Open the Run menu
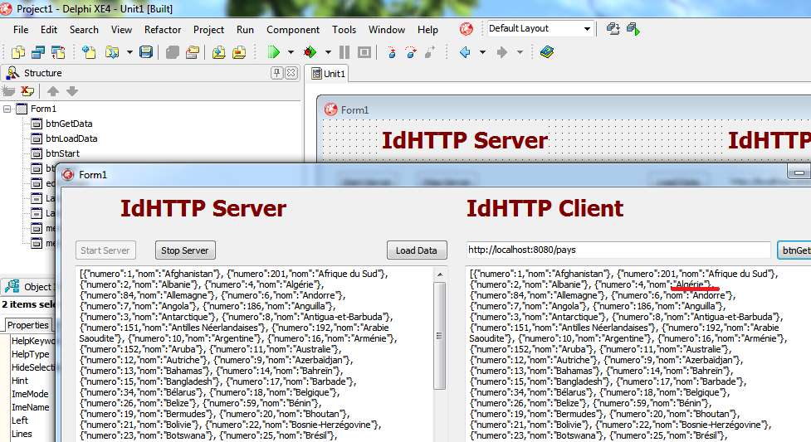Viewport: 811px width, 442px height. point(245,30)
